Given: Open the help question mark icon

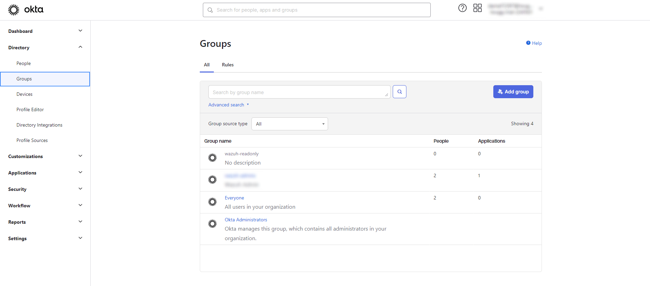Looking at the screenshot, I should click(x=462, y=8).
